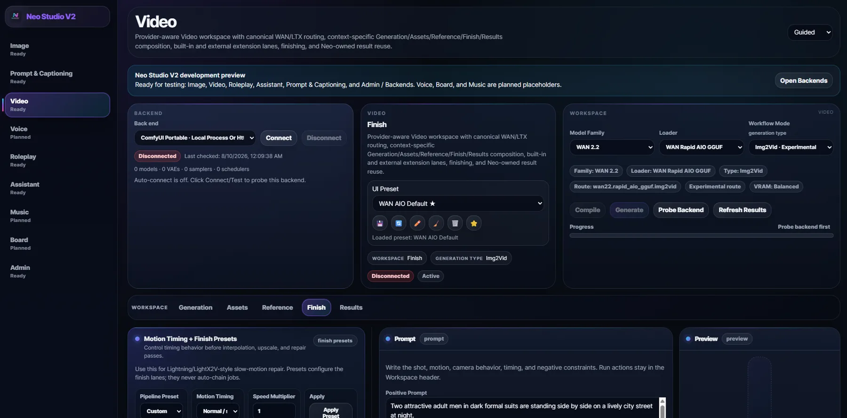
Task: Click the Probe Backend button
Action: point(681,210)
